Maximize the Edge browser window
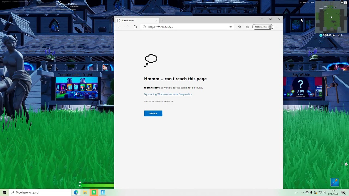The height and width of the screenshot is (196, 349). pos(270,19)
